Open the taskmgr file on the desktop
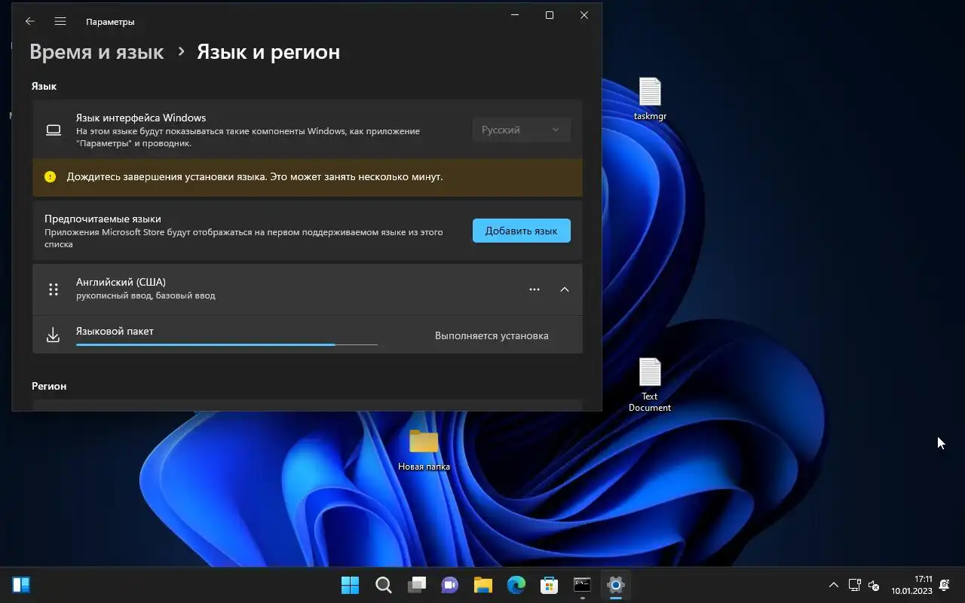The width and height of the screenshot is (965, 603). tap(650, 99)
